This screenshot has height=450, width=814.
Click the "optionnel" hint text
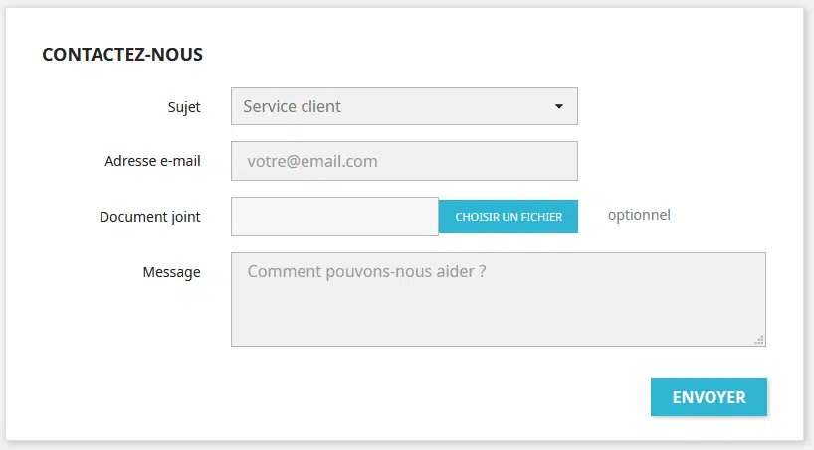639,215
